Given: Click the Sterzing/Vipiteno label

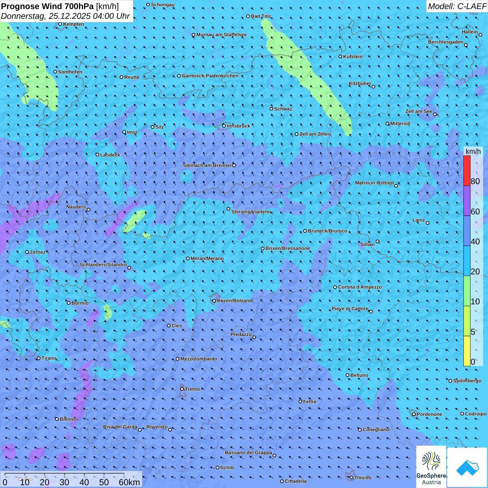Looking at the screenshot, I should tap(251, 212).
